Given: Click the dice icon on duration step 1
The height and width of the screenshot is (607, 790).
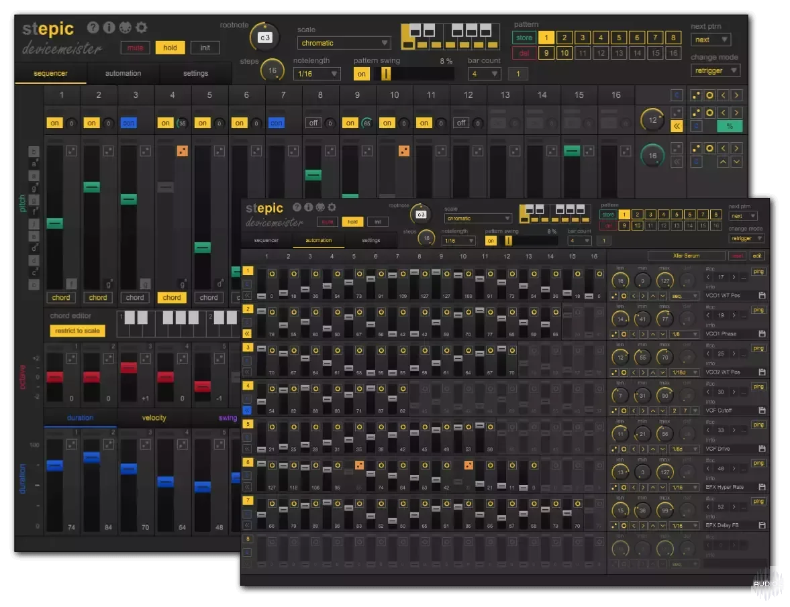Looking at the screenshot, I should point(72,445).
